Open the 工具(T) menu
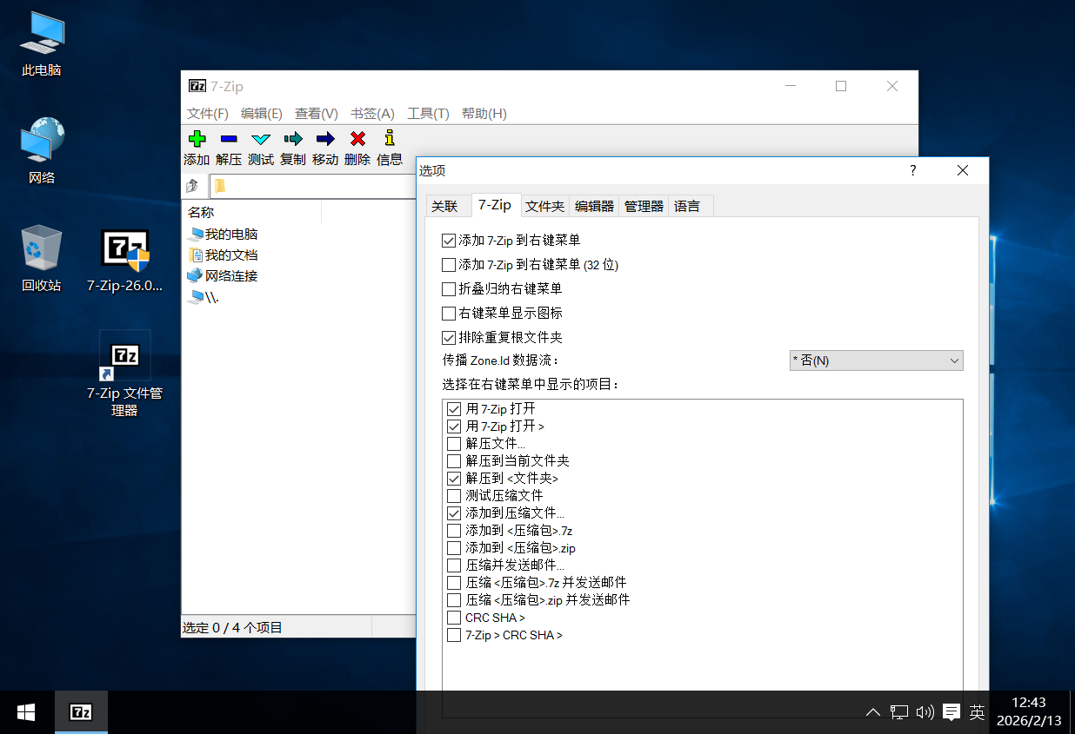 tap(428, 114)
